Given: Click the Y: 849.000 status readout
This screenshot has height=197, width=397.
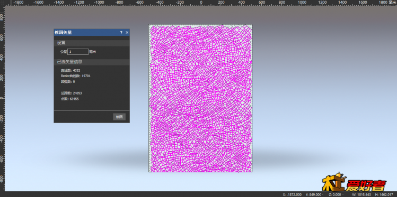Looking at the screenshot, I should (314, 194).
